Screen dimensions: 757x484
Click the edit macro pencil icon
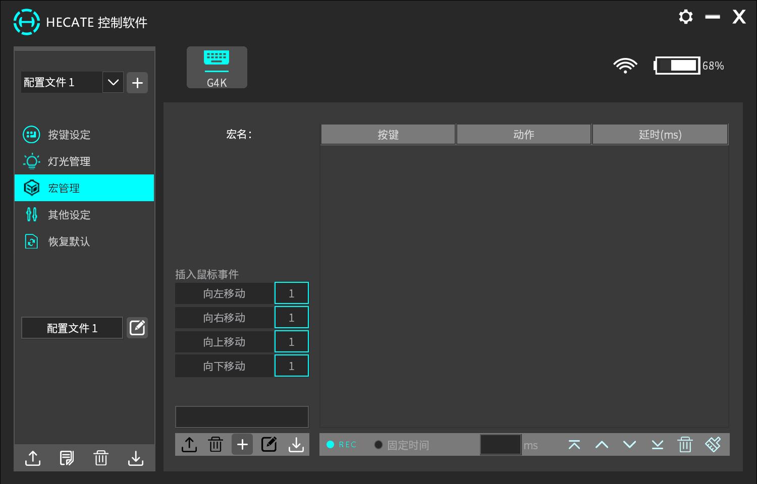point(269,444)
